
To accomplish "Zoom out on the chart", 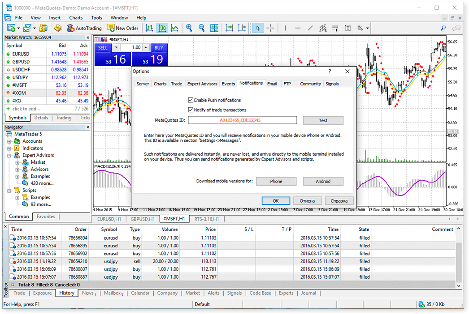I will point(202,28).
